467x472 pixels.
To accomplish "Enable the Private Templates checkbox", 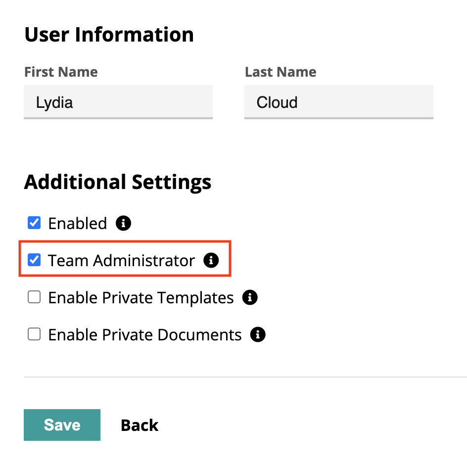I will click(x=34, y=296).
